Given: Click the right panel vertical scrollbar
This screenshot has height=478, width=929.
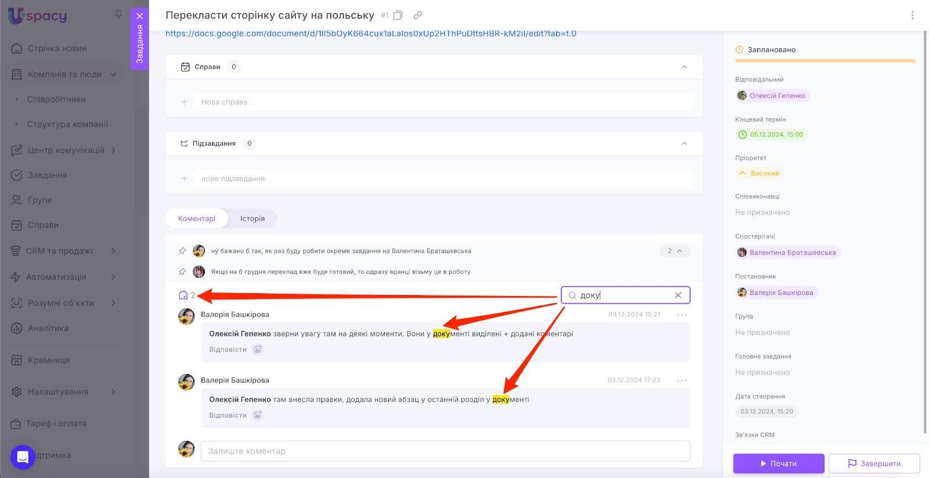Looking at the screenshot, I should tap(925, 232).
